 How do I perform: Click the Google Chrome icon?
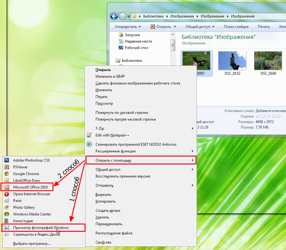click(7, 174)
